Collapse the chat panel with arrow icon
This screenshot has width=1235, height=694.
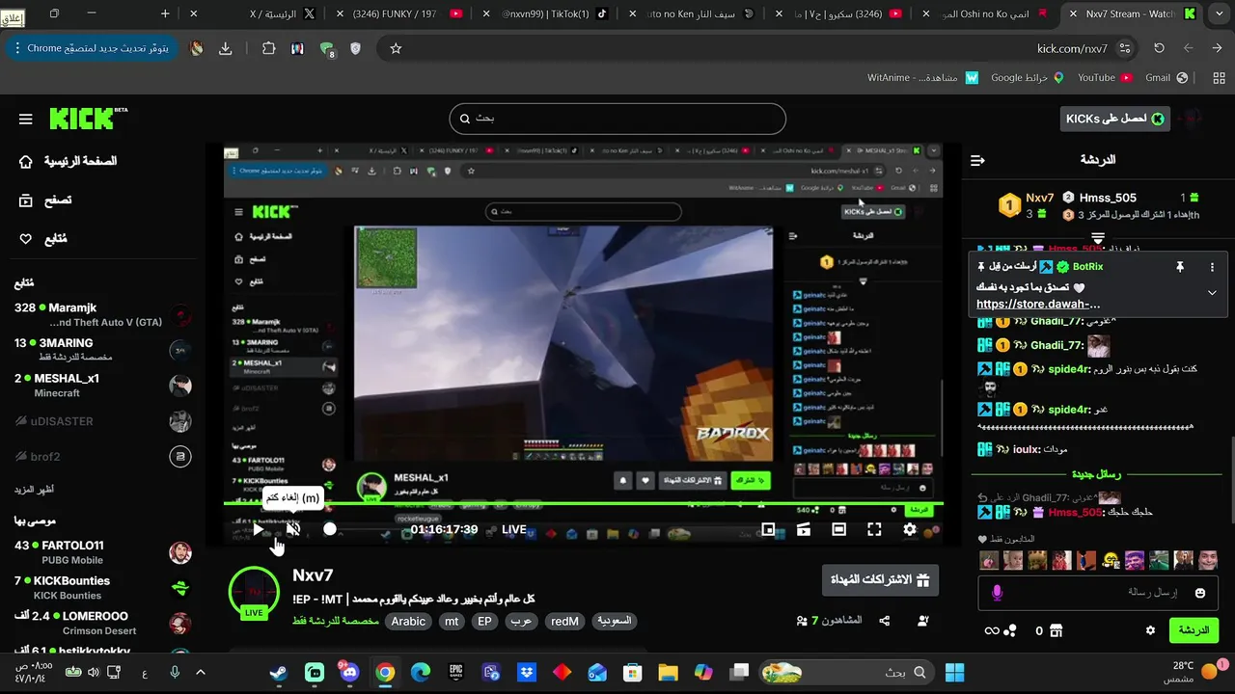(x=977, y=160)
